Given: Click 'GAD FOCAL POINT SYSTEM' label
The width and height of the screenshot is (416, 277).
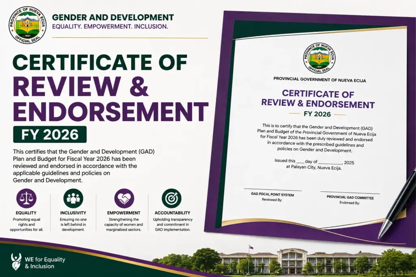Looking at the screenshot, I should [273, 194].
